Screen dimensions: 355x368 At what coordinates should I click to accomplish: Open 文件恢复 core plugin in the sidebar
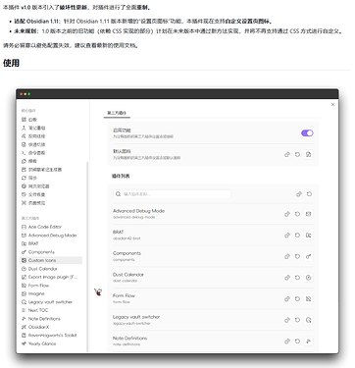click(33, 194)
